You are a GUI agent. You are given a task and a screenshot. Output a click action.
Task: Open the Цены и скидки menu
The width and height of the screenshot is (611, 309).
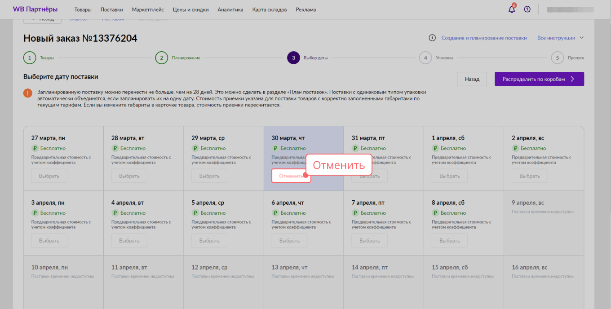pos(190,9)
